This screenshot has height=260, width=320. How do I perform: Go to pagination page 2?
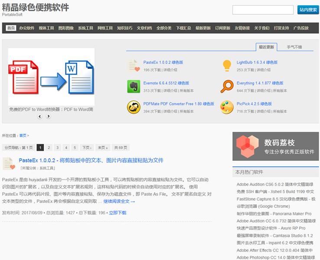(49, 148)
